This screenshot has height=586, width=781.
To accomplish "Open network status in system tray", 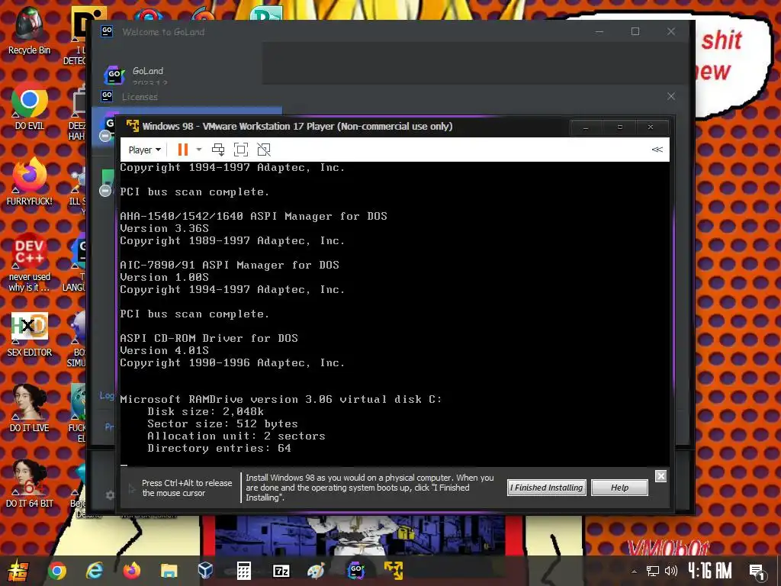I will click(x=653, y=571).
